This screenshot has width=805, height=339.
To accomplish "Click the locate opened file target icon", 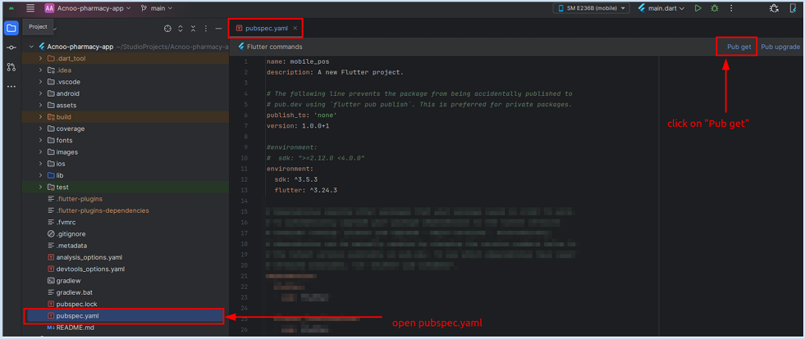I will [167, 28].
